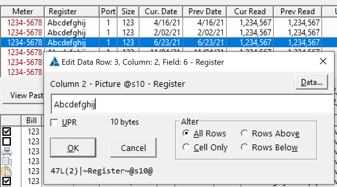
Task: Toggle the first checked box in the bill list
Action: pos(7,132)
